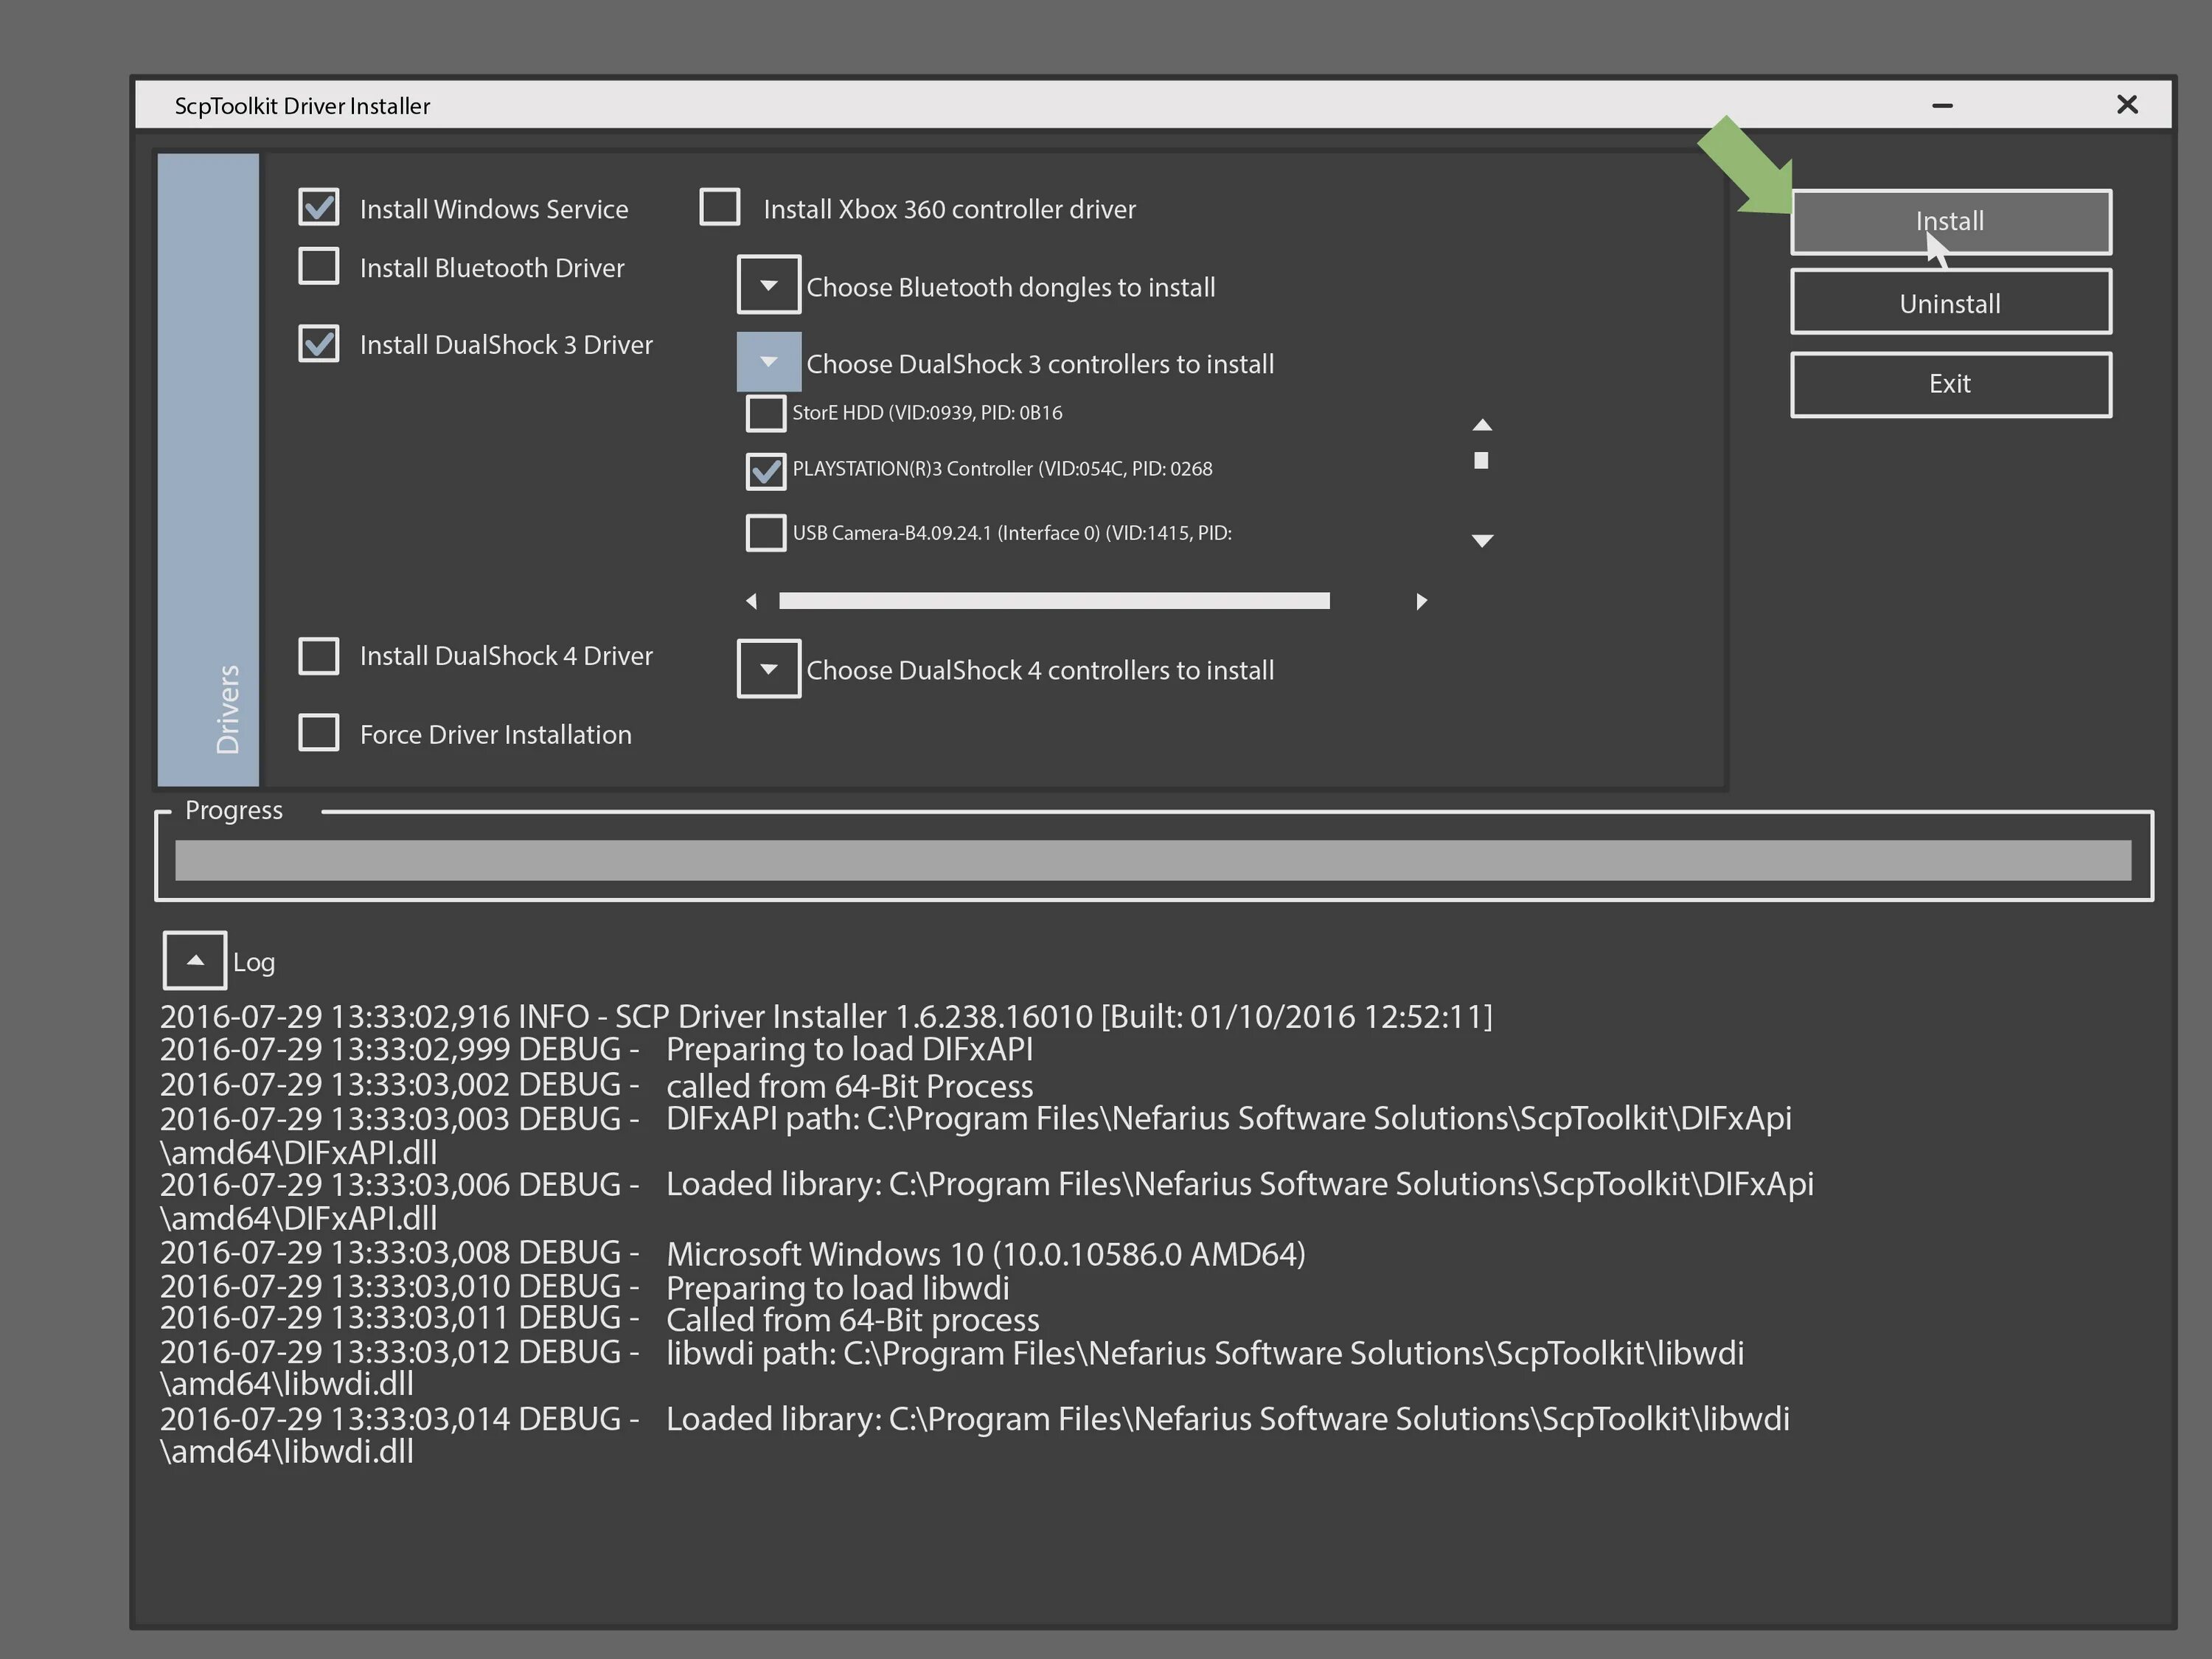Select the StorE HDD device checkbox
This screenshot has width=2212, height=1659.
pyautogui.click(x=766, y=413)
